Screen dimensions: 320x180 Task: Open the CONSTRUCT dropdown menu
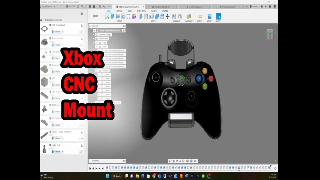(189, 21)
